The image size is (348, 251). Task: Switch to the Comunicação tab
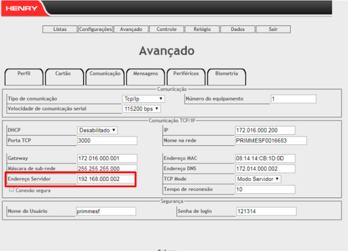pos(105,77)
